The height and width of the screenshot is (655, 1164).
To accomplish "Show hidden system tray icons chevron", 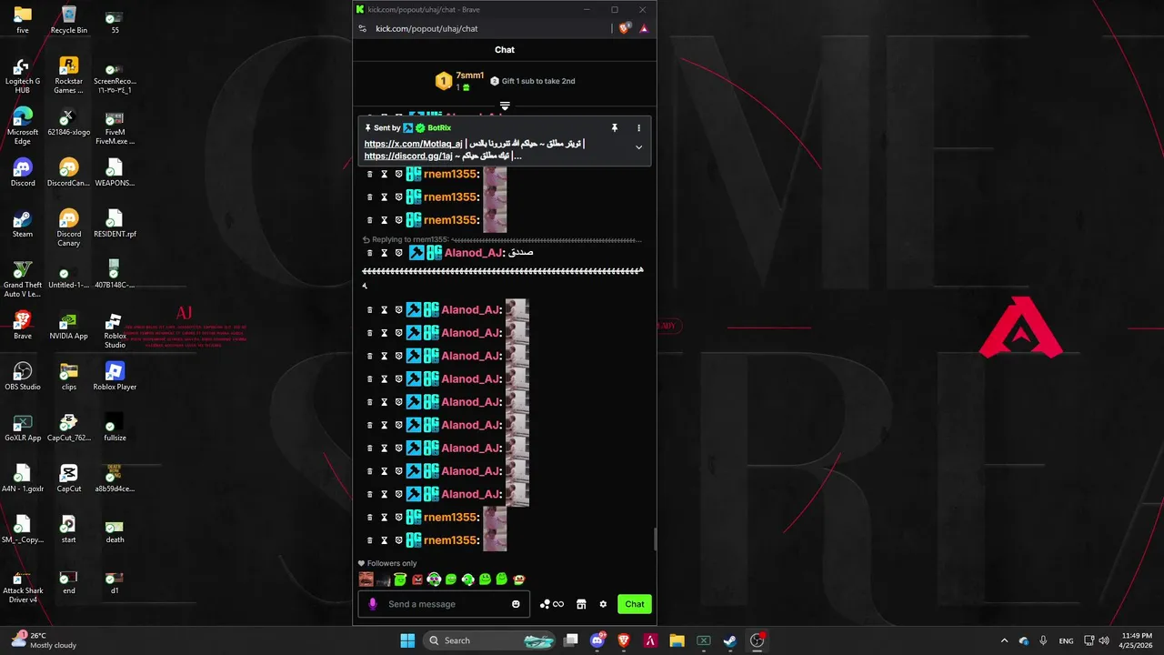I will pos(1004,640).
